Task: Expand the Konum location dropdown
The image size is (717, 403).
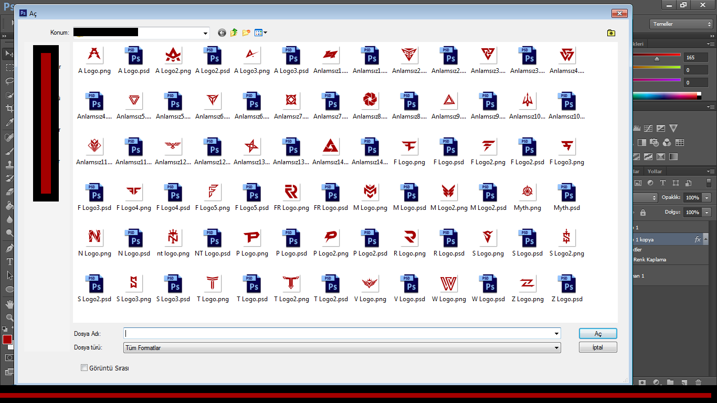Action: pyautogui.click(x=205, y=33)
